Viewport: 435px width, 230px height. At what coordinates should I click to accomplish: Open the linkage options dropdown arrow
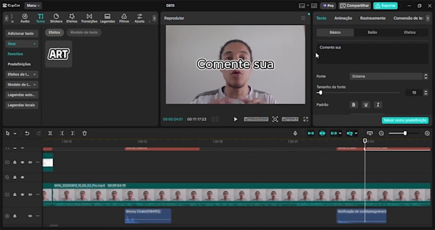click(340, 134)
